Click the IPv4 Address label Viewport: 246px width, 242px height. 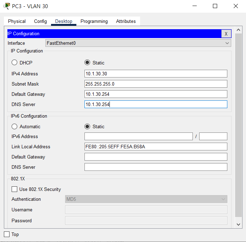click(25, 74)
